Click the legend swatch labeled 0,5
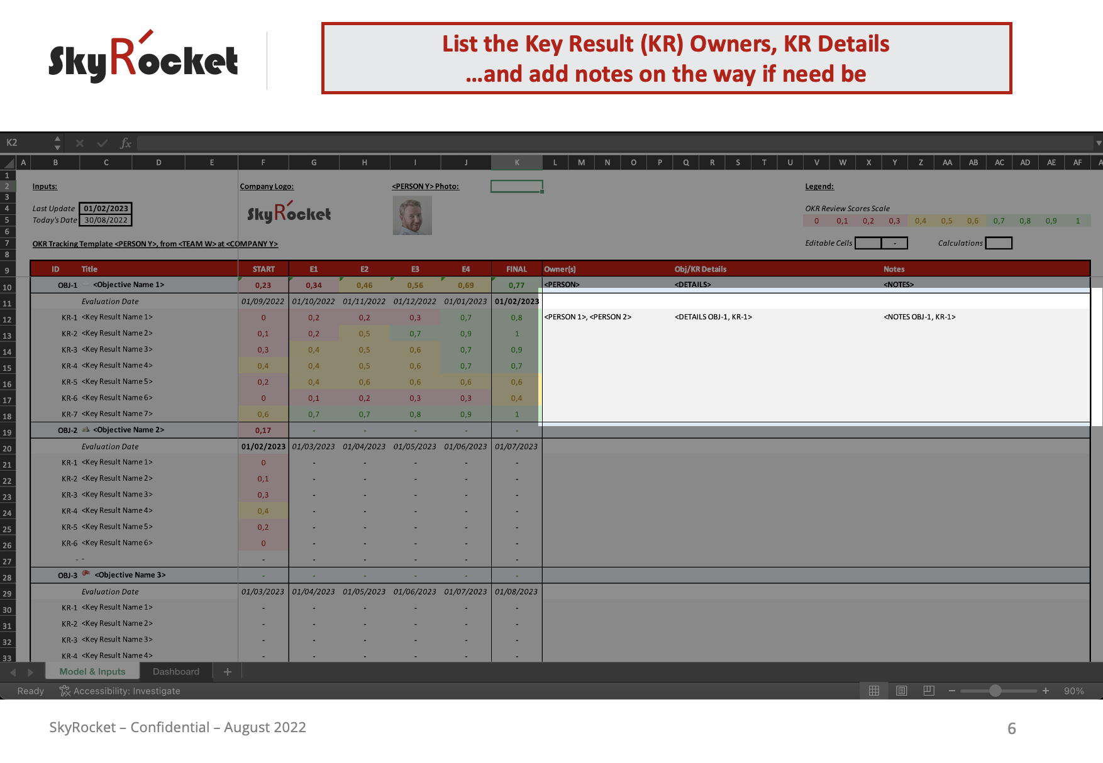This screenshot has width=1103, height=763. tap(946, 221)
